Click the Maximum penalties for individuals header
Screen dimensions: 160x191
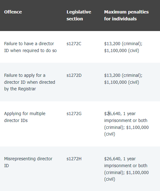coord(126,15)
